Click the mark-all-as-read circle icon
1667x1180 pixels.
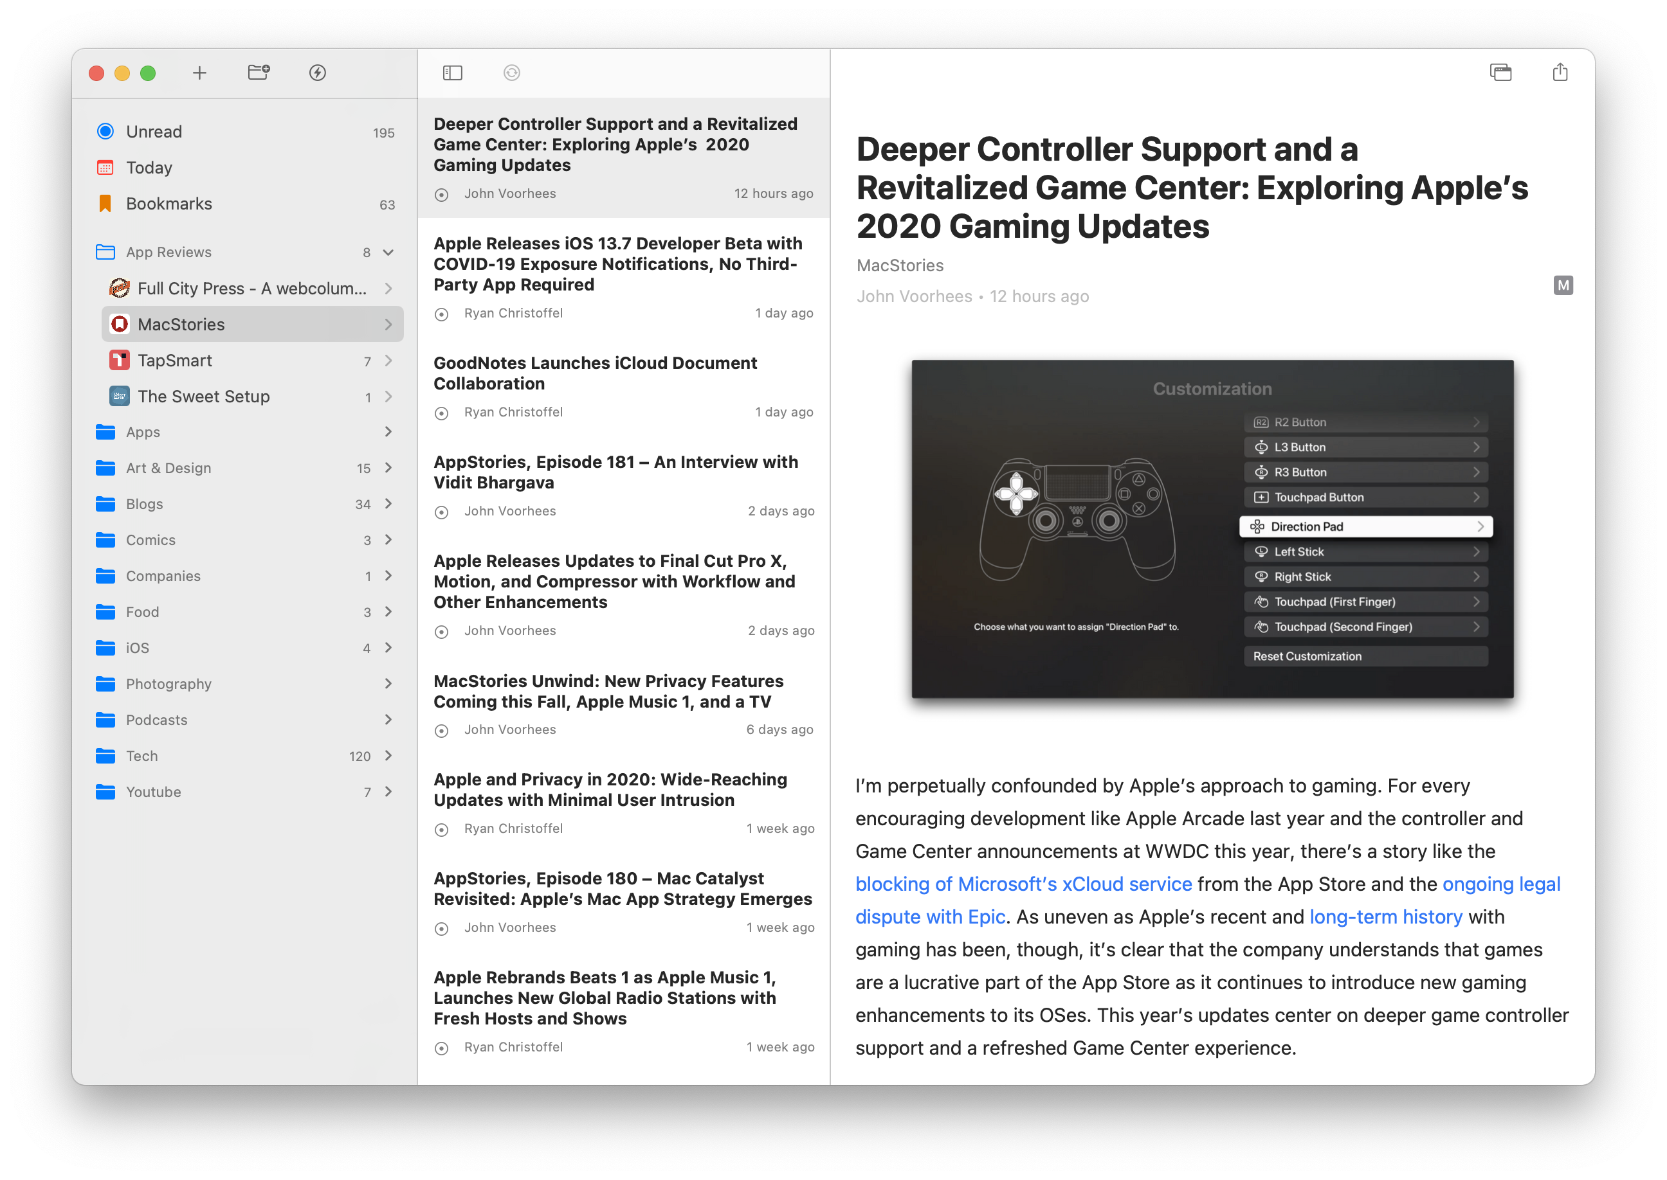512,73
